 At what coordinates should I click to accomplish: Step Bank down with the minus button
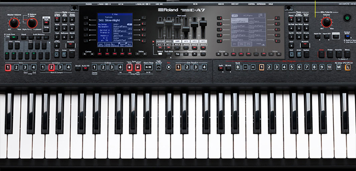(246, 67)
